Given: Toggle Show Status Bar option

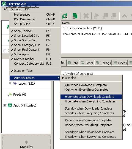Looking at the screenshot, I should tap(35, 40).
